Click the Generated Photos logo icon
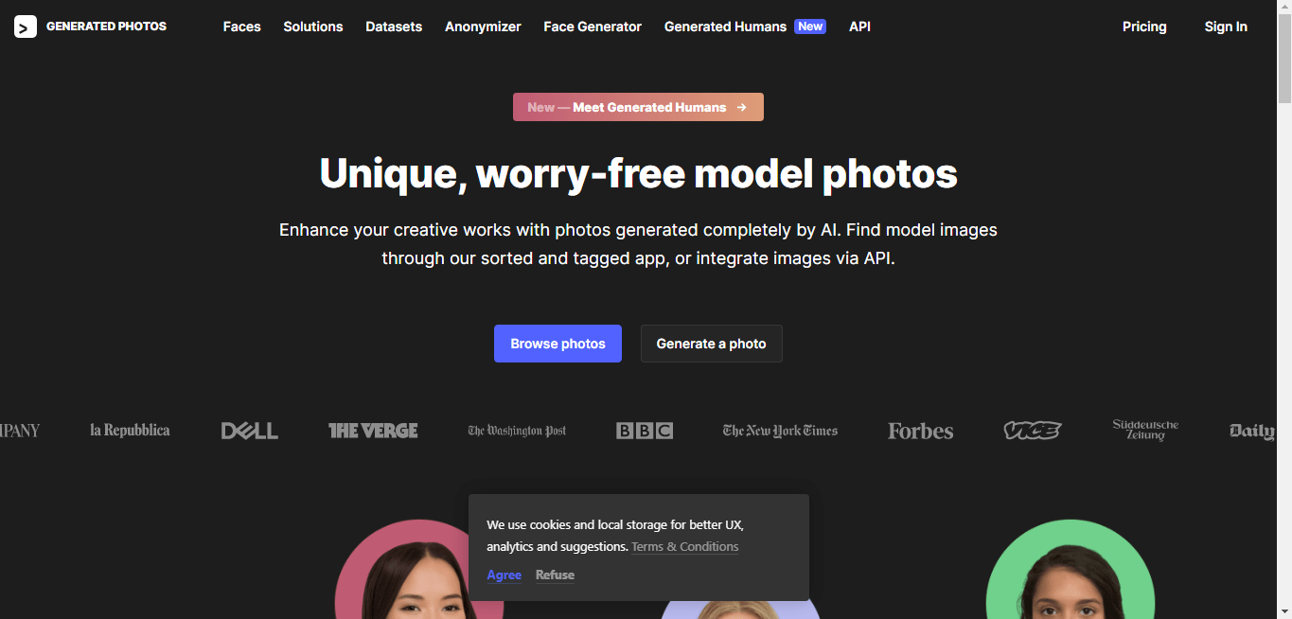1292x619 pixels. click(x=26, y=27)
